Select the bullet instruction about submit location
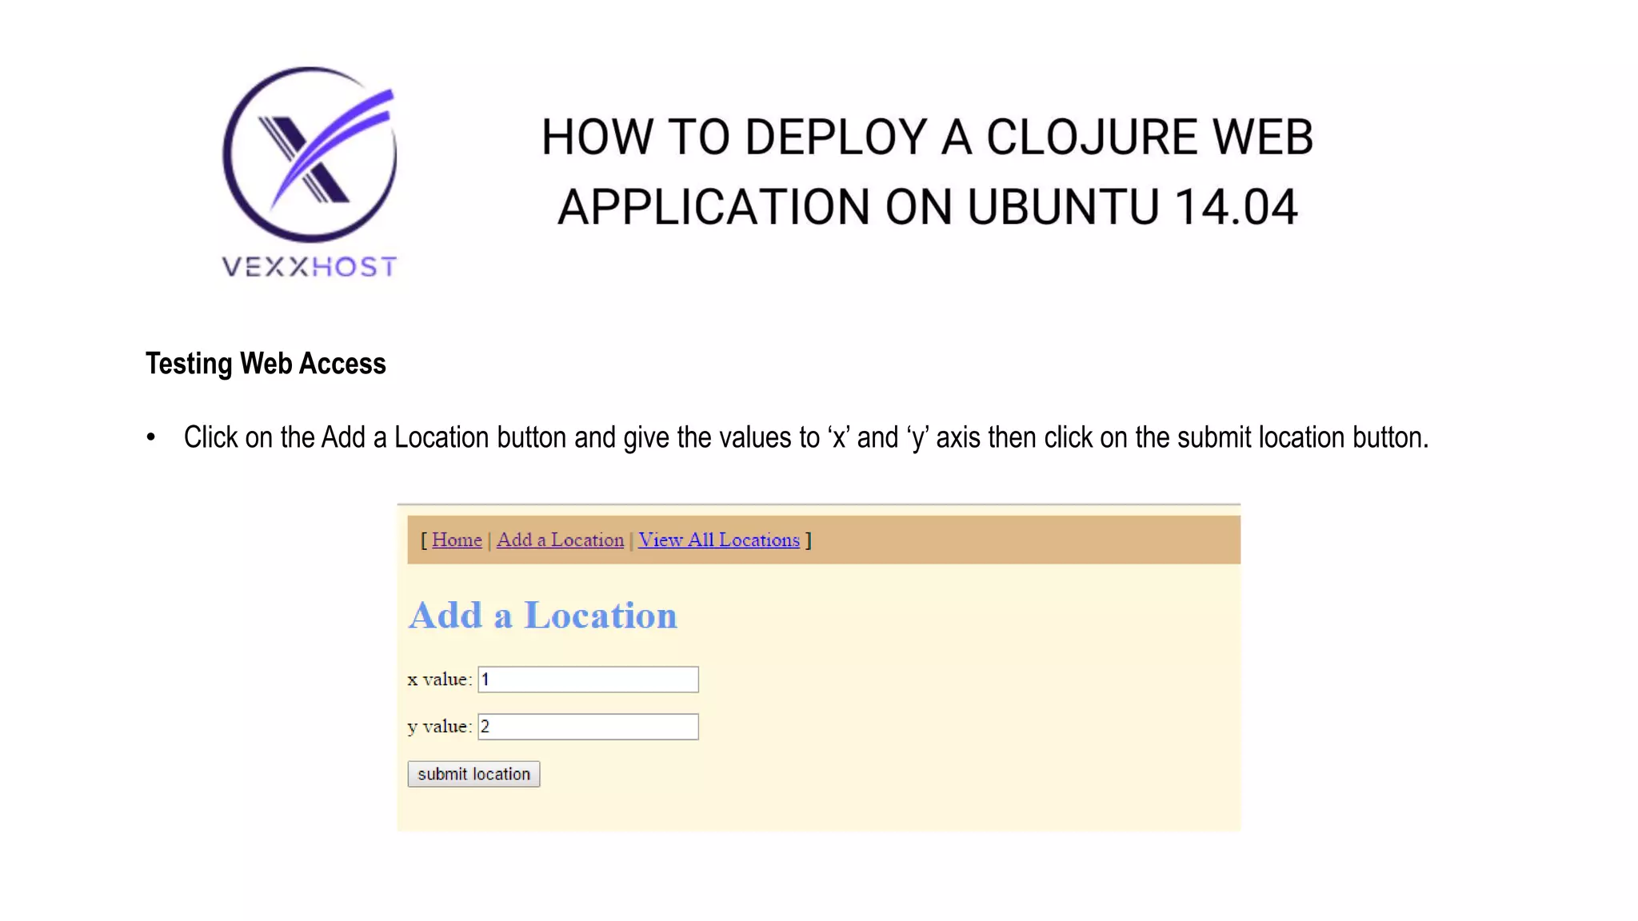 (806, 437)
